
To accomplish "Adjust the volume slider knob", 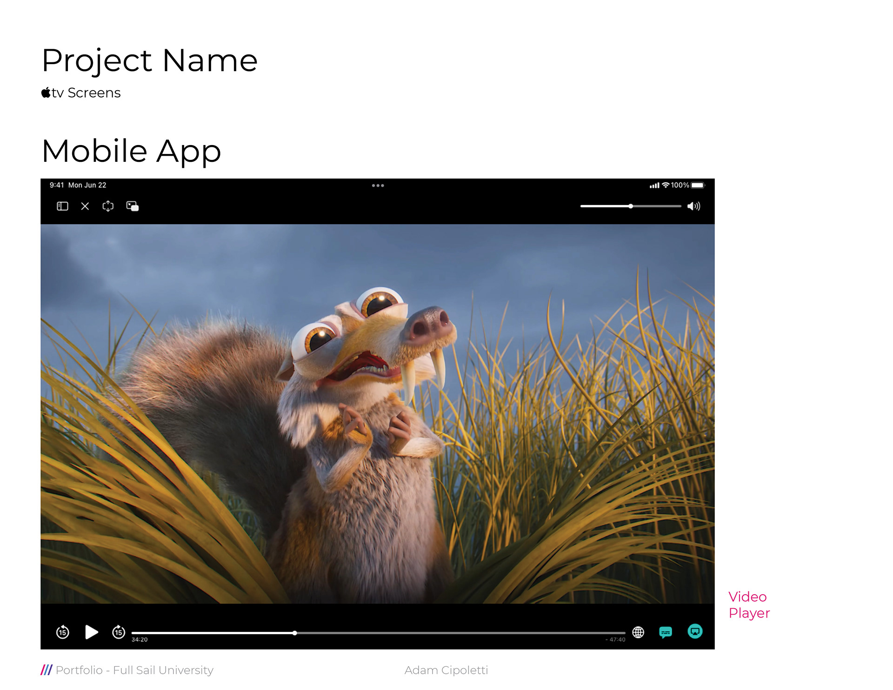I will pos(631,206).
